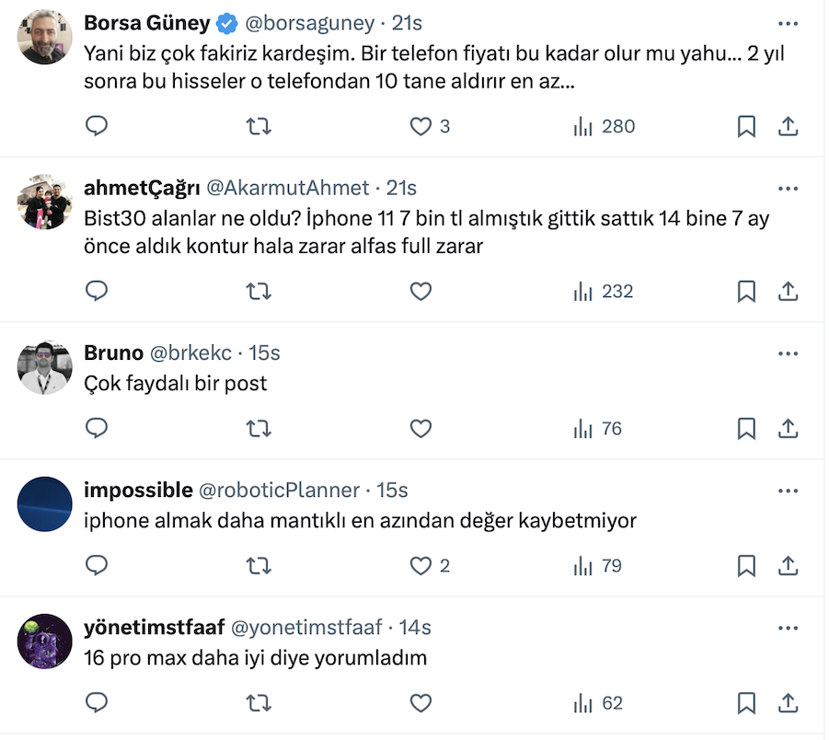Screen dimensions: 830x740
Task: Like ahmetÇağrı's tweet about Bist30
Action: pos(421,291)
